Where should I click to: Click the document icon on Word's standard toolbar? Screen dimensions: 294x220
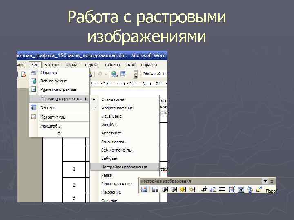coord(23,74)
